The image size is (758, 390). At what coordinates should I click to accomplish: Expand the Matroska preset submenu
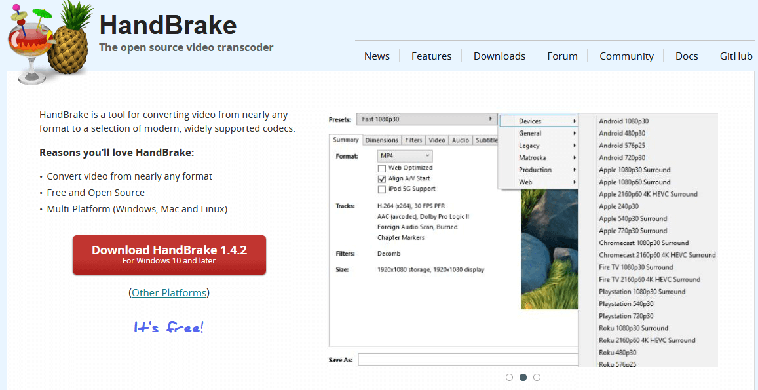539,158
